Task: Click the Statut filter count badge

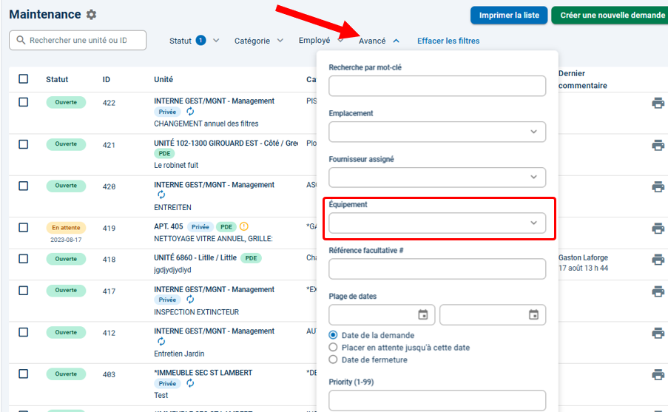Action: [200, 40]
